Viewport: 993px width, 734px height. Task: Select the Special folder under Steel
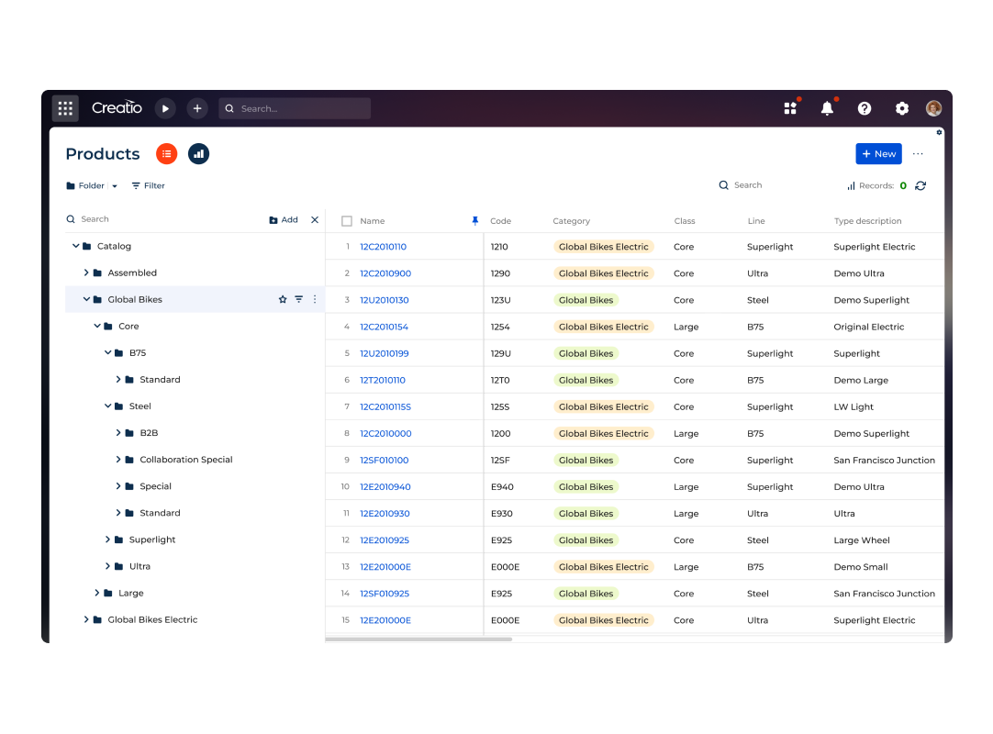click(156, 486)
